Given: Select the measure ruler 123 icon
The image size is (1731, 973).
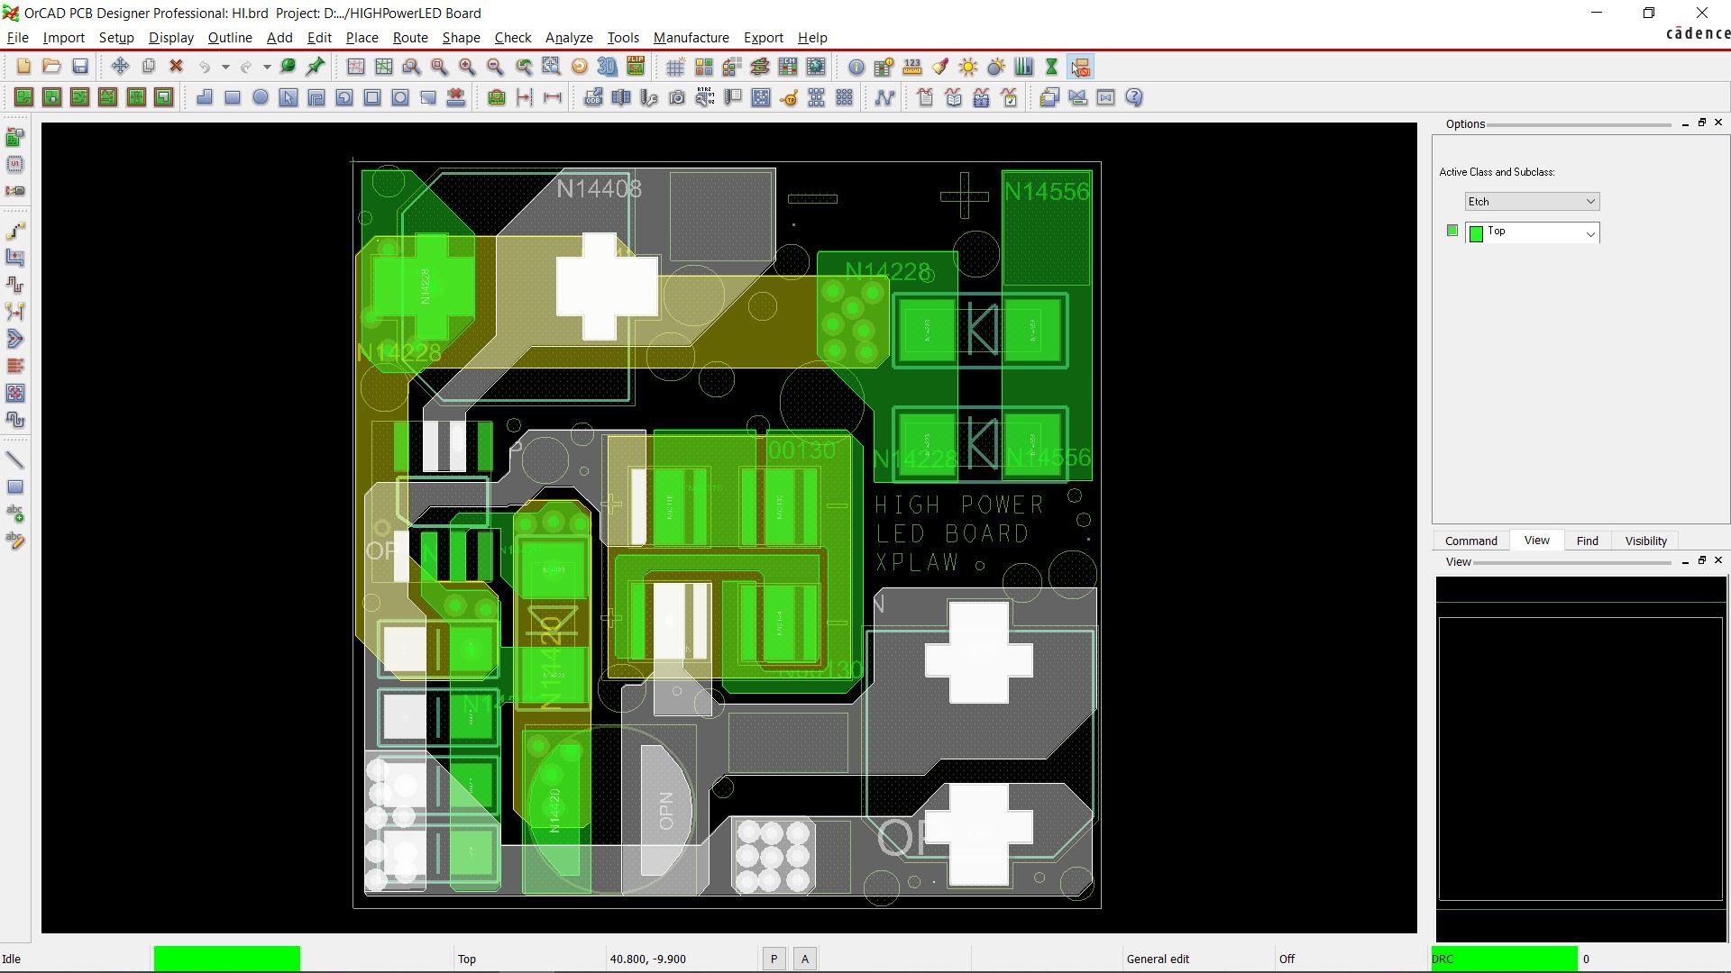Looking at the screenshot, I should [912, 67].
